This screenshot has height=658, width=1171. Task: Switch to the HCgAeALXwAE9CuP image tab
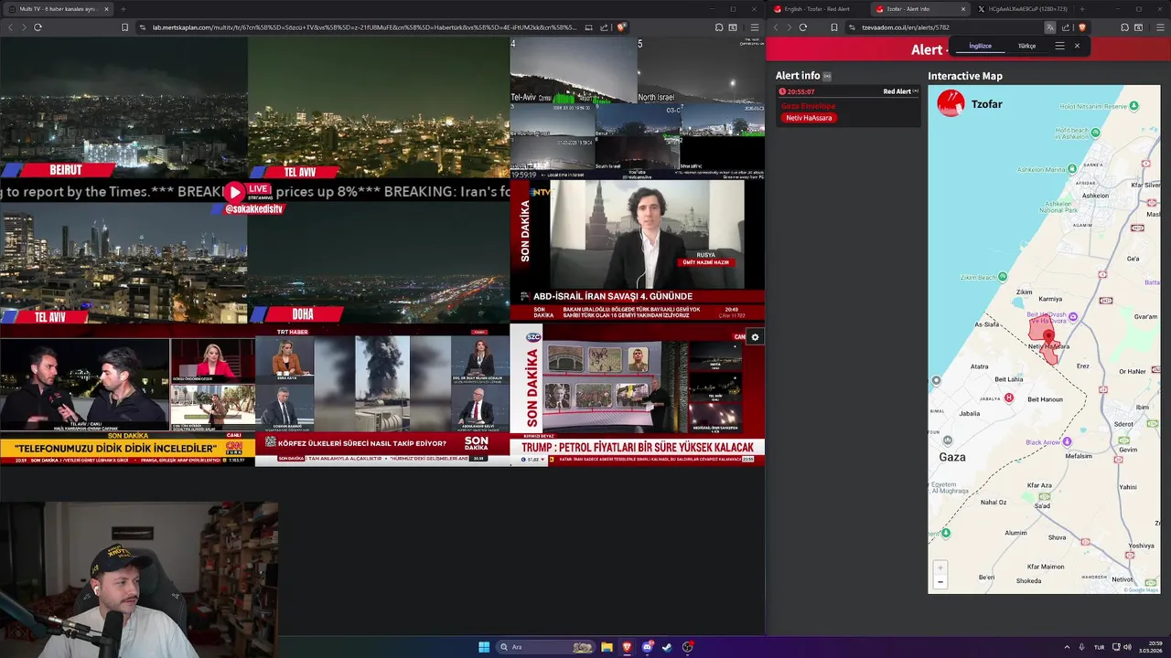pos(1022,9)
